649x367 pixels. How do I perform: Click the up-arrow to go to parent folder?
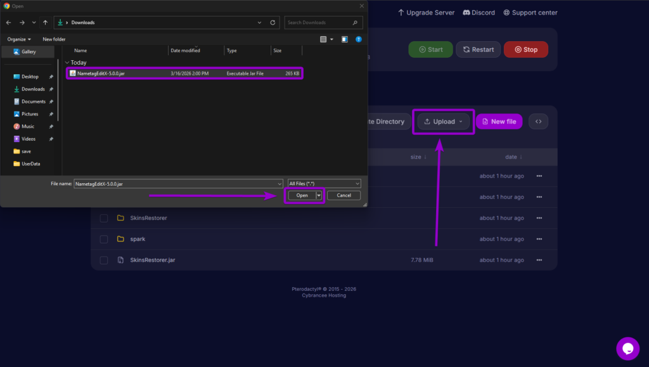click(x=45, y=22)
